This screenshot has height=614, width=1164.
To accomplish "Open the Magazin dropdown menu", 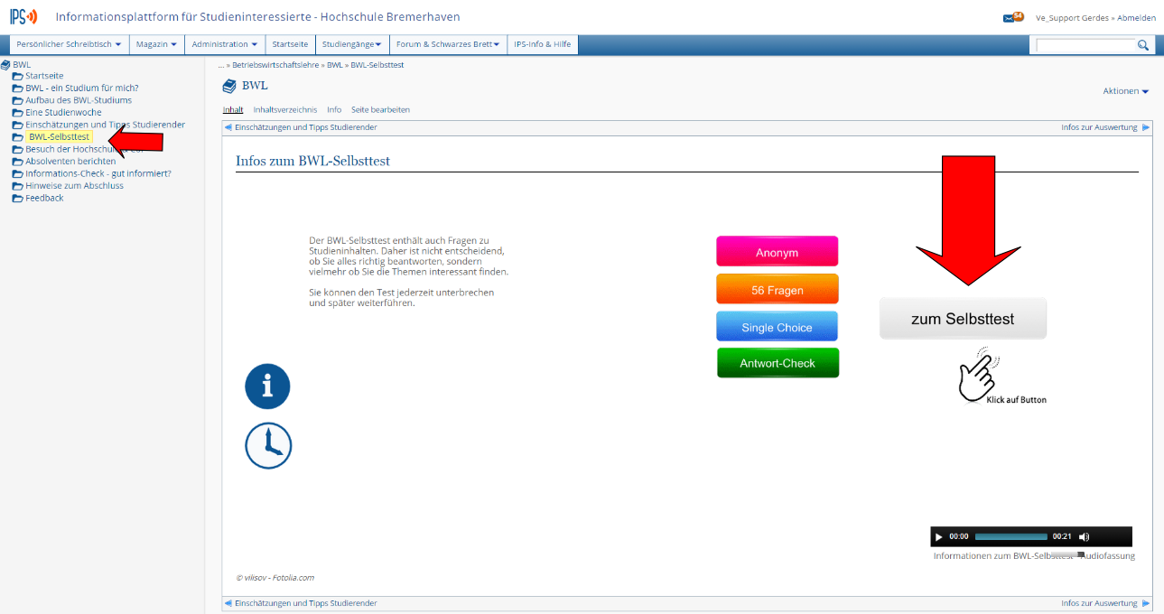I will tap(156, 44).
